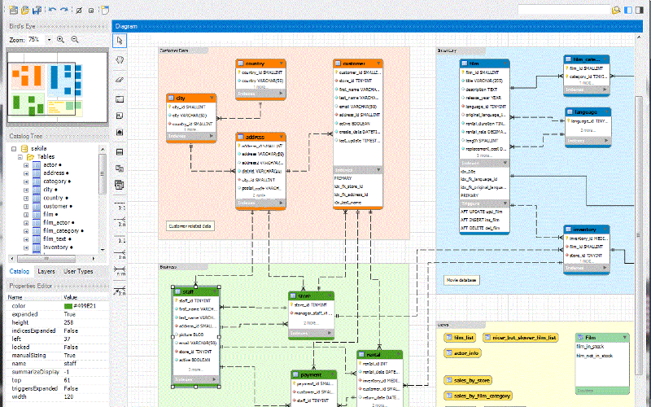Toggle the right sidebar panel visibility
Viewport: 651px width, 407px height.
(x=641, y=10)
